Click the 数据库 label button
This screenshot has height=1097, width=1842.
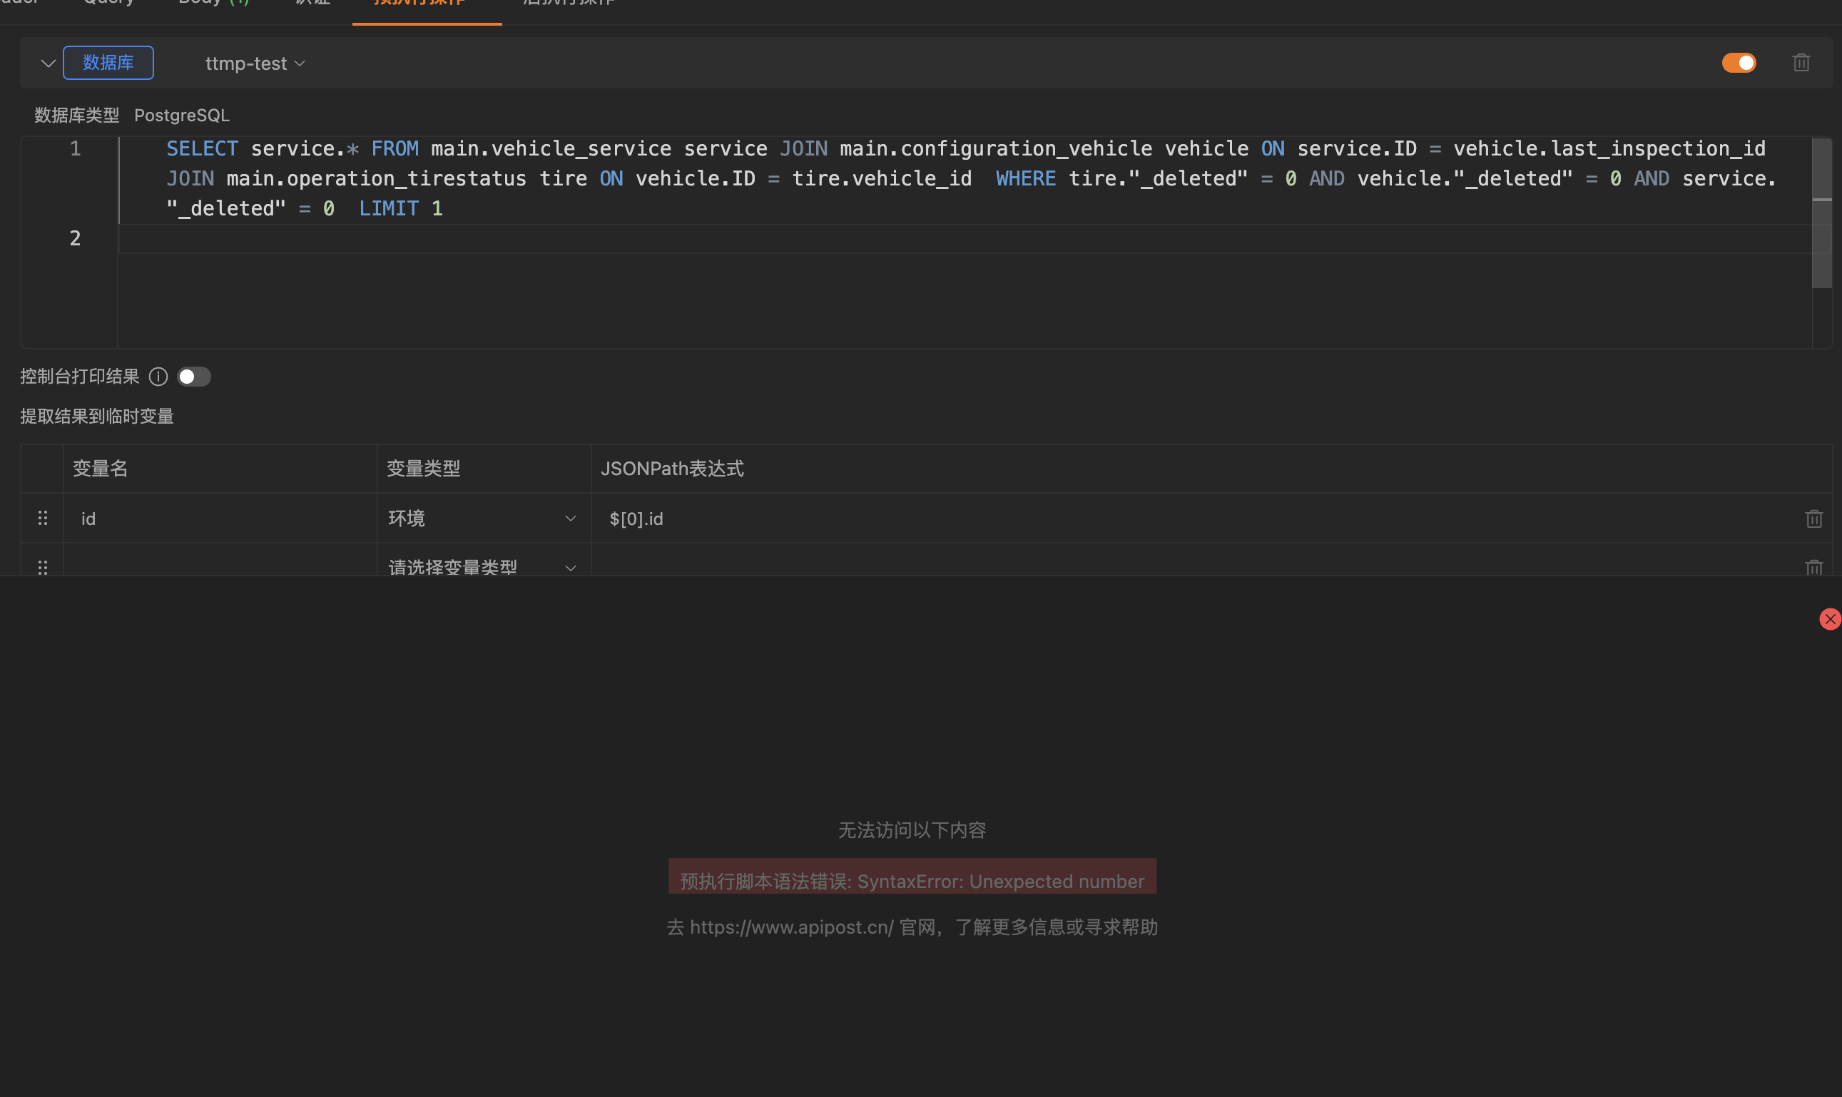[x=108, y=63]
